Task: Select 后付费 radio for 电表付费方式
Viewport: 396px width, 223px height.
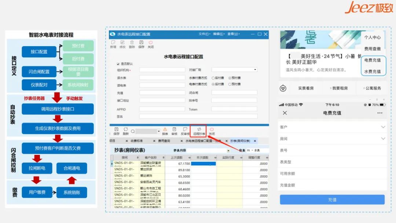Action: point(213,84)
